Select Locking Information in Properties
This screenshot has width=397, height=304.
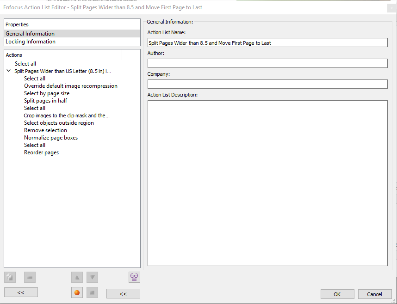click(31, 42)
